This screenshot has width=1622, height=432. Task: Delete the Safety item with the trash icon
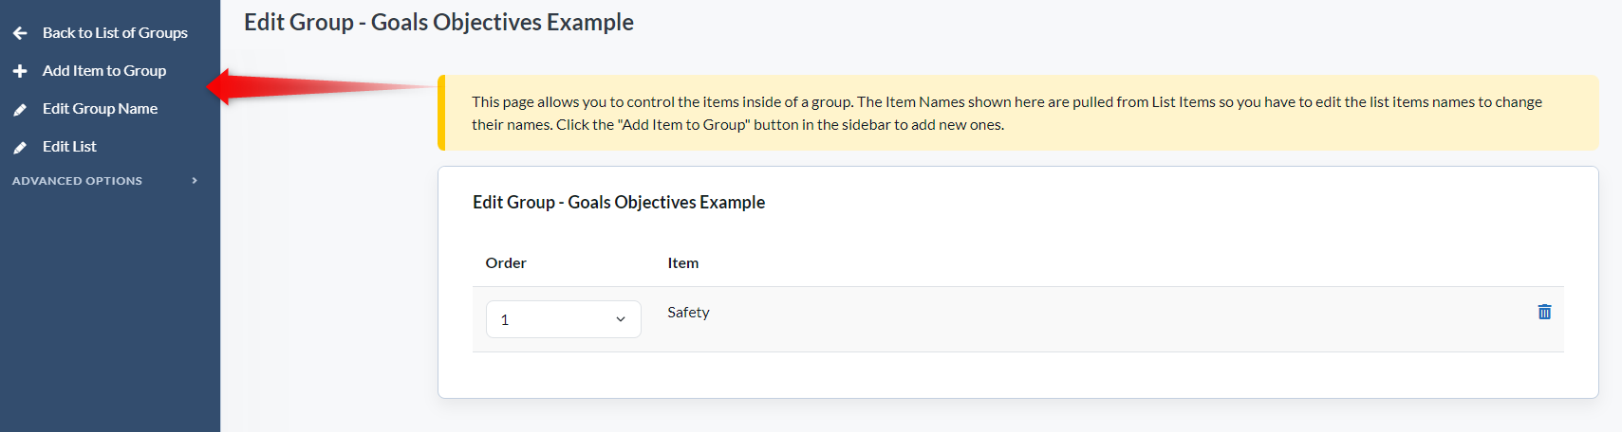click(x=1544, y=312)
